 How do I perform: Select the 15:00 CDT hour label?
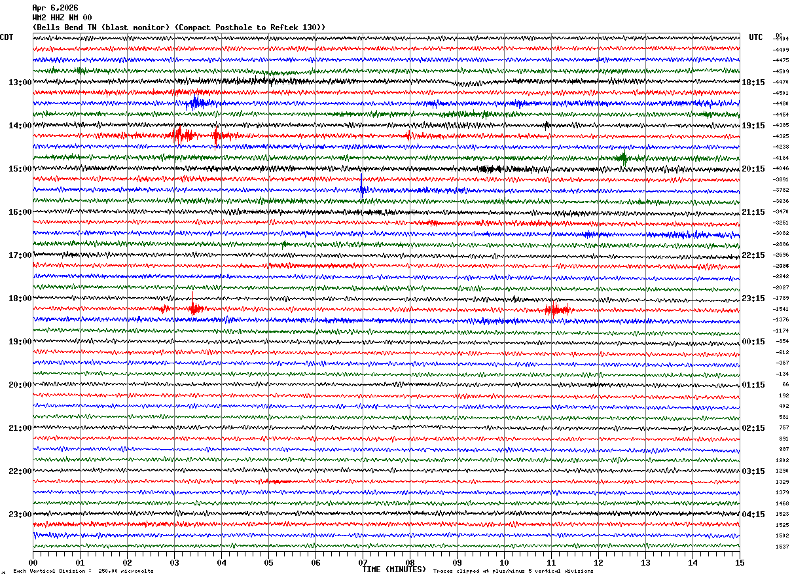tap(20, 169)
